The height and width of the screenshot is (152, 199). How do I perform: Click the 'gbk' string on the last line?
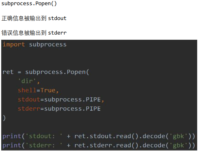pos(179,145)
